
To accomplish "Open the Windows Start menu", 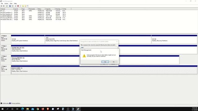I will click(2, 109).
